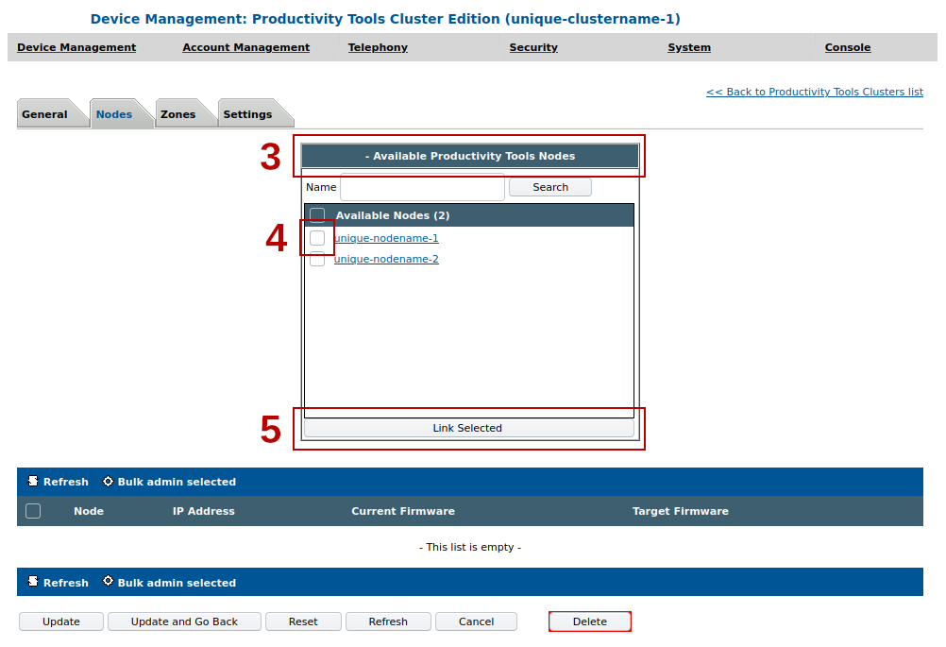Viewport: 946px width, 647px height.
Task: Click top Bulk admin selected text
Action: coord(177,482)
